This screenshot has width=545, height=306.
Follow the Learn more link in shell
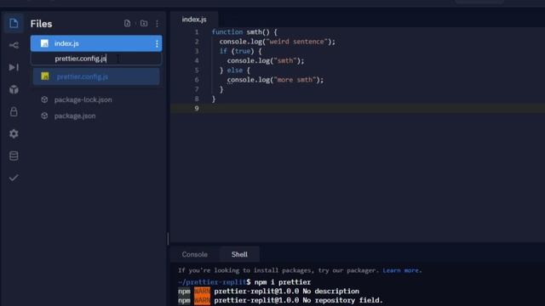tap(400, 270)
